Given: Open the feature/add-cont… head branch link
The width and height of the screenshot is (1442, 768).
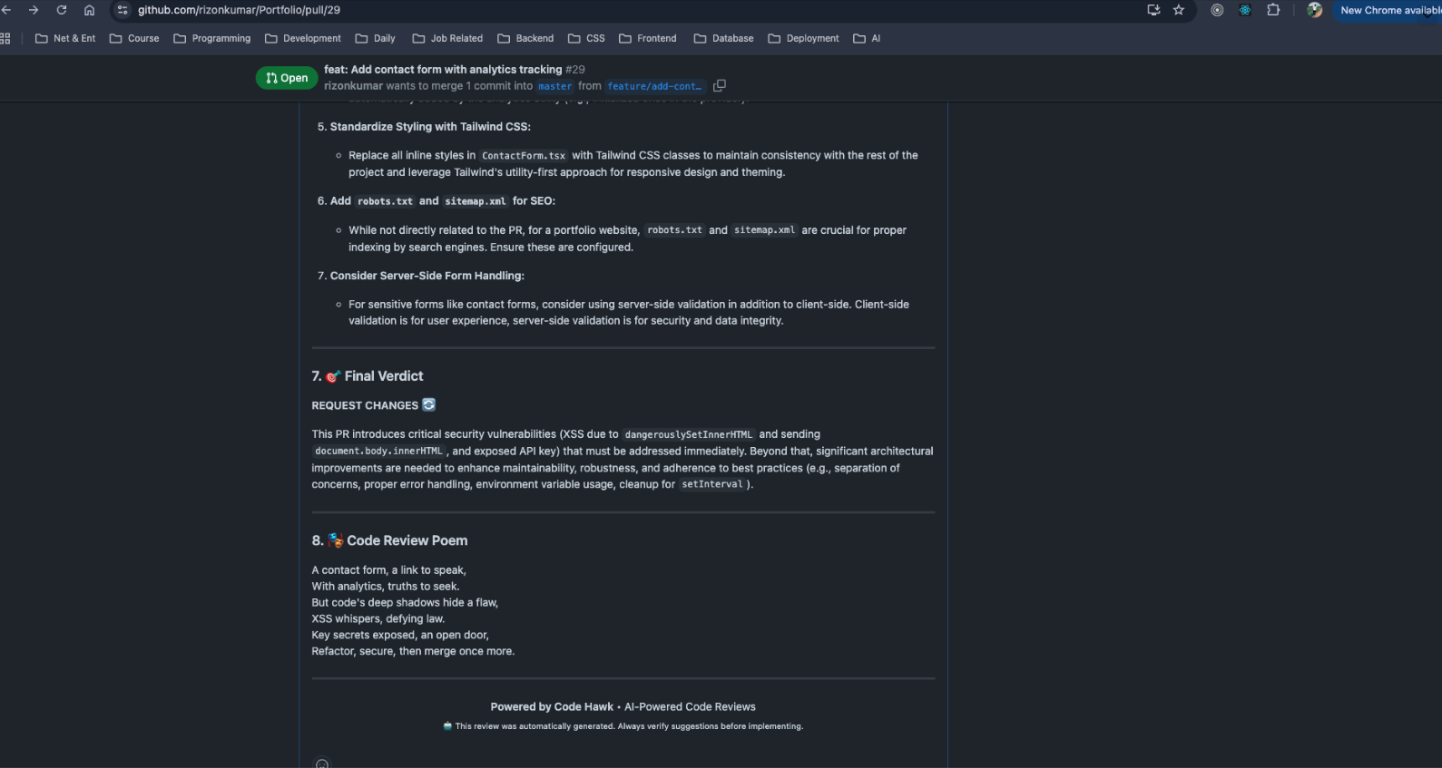Looking at the screenshot, I should tap(654, 86).
